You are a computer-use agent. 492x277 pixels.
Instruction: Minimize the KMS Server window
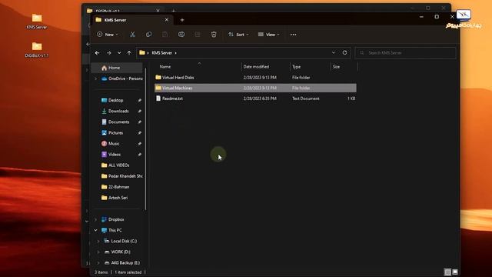click(x=421, y=17)
